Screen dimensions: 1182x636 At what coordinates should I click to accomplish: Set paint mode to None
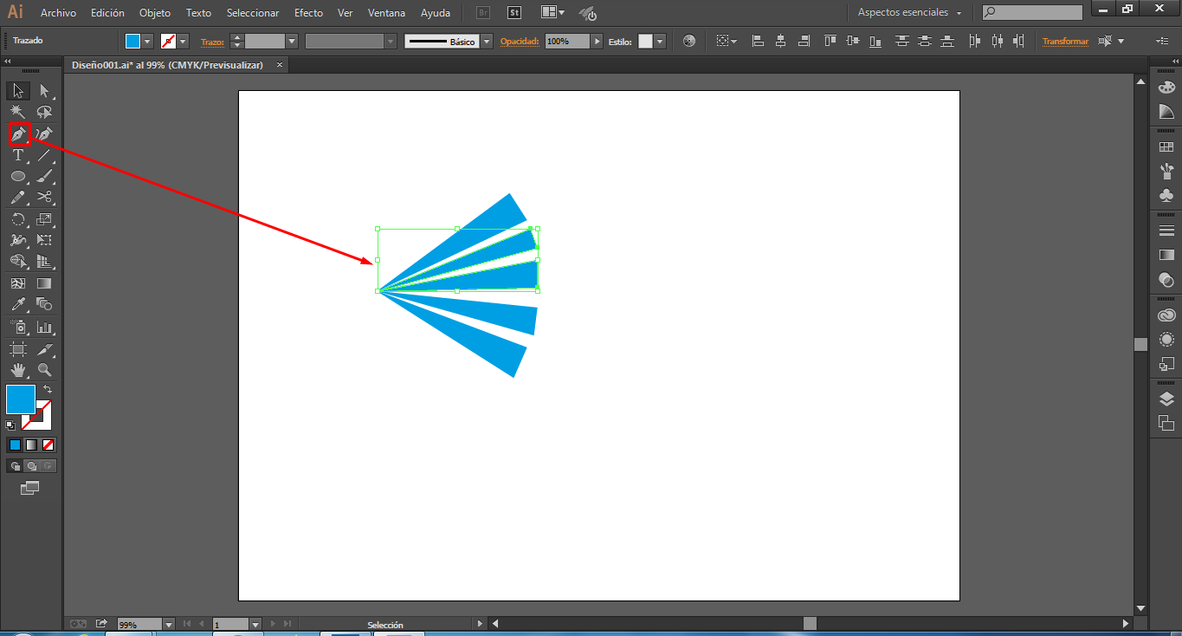[x=48, y=445]
